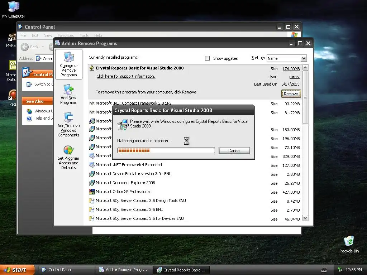The width and height of the screenshot is (367, 275).
Task: Open View menu in Control Panel window
Action: click(x=48, y=35)
